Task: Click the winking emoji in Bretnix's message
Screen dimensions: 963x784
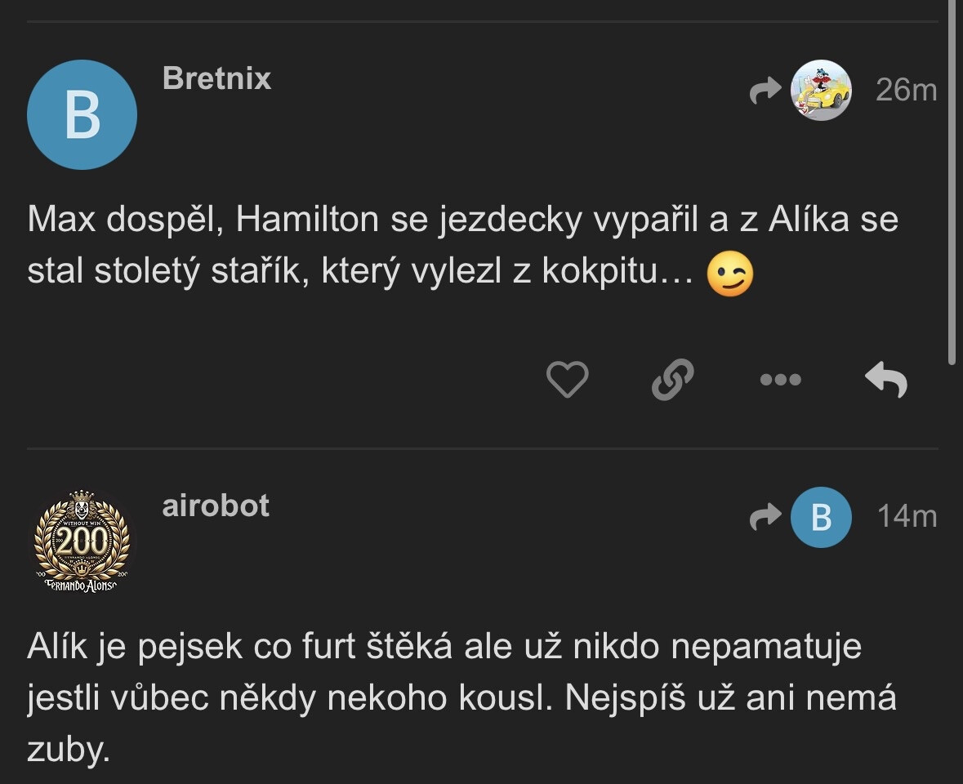Action: coord(729,274)
